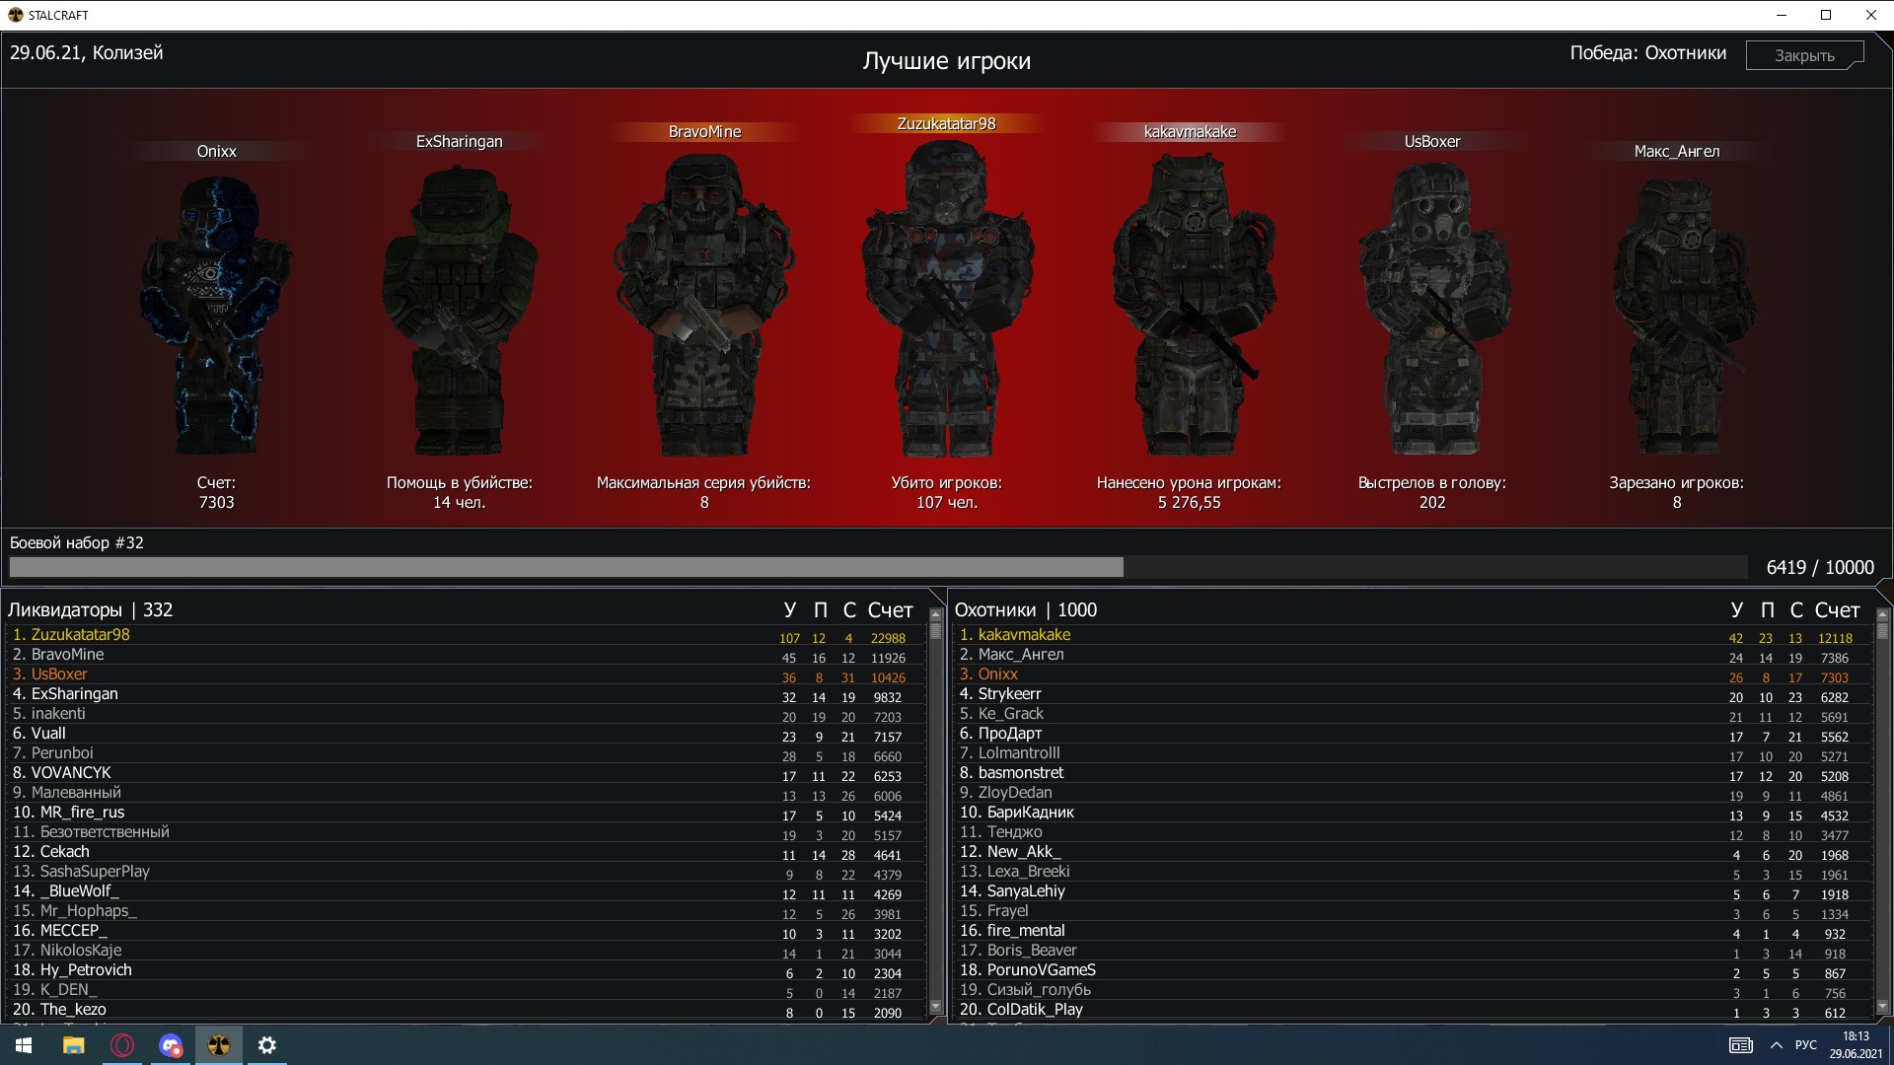Click Охотники Счет column header
The image size is (1894, 1065).
[x=1837, y=610]
